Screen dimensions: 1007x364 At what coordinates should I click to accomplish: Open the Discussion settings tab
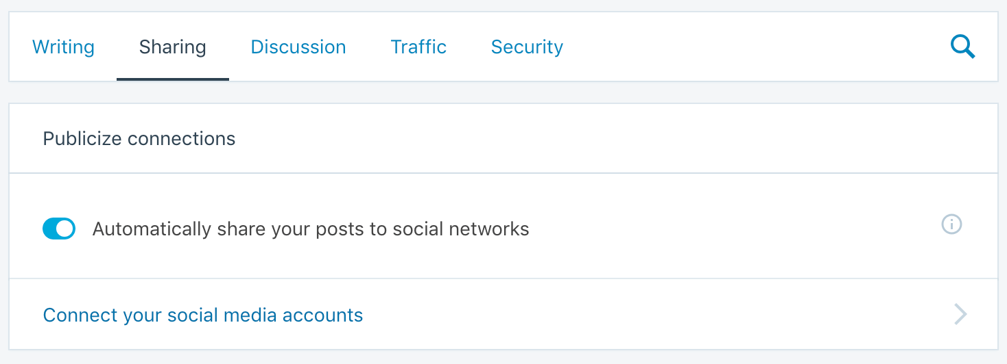[298, 47]
